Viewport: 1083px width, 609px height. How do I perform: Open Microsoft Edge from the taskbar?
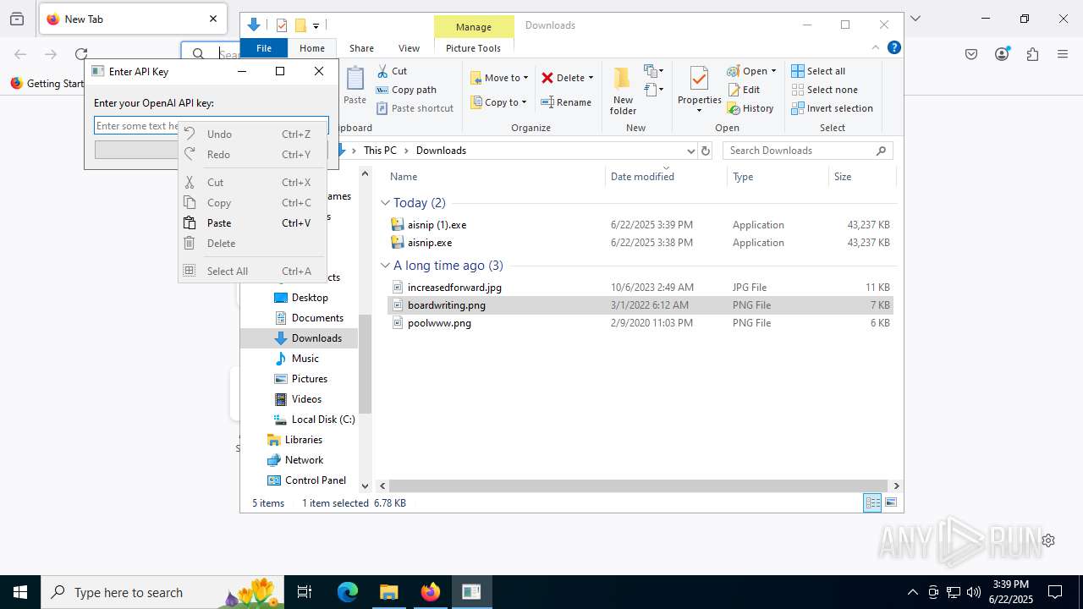348,592
